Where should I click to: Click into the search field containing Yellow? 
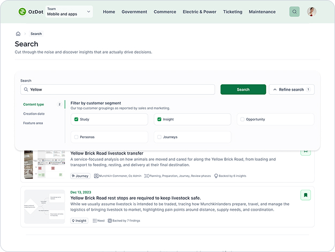pos(118,90)
